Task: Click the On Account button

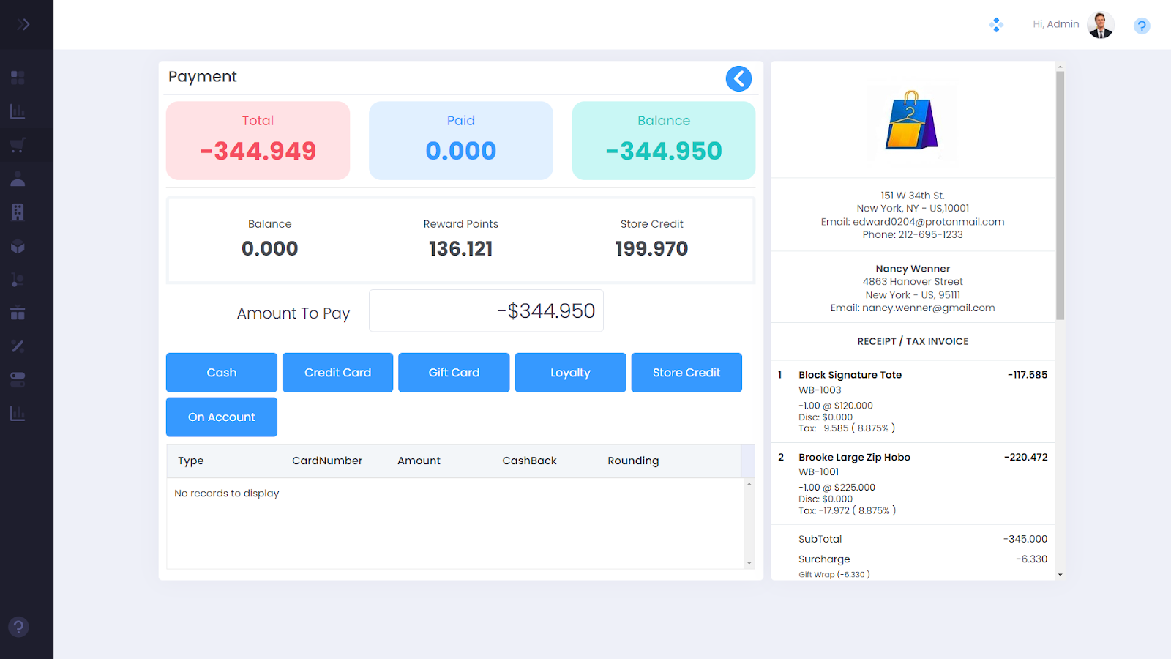Action: point(221,417)
